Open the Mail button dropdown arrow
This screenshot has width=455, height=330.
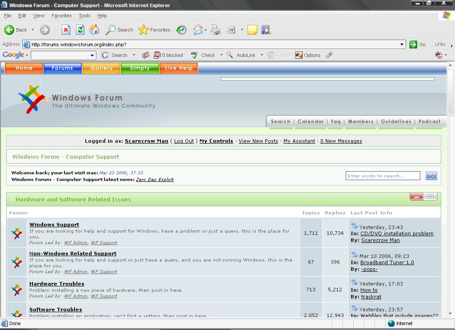(205, 30)
